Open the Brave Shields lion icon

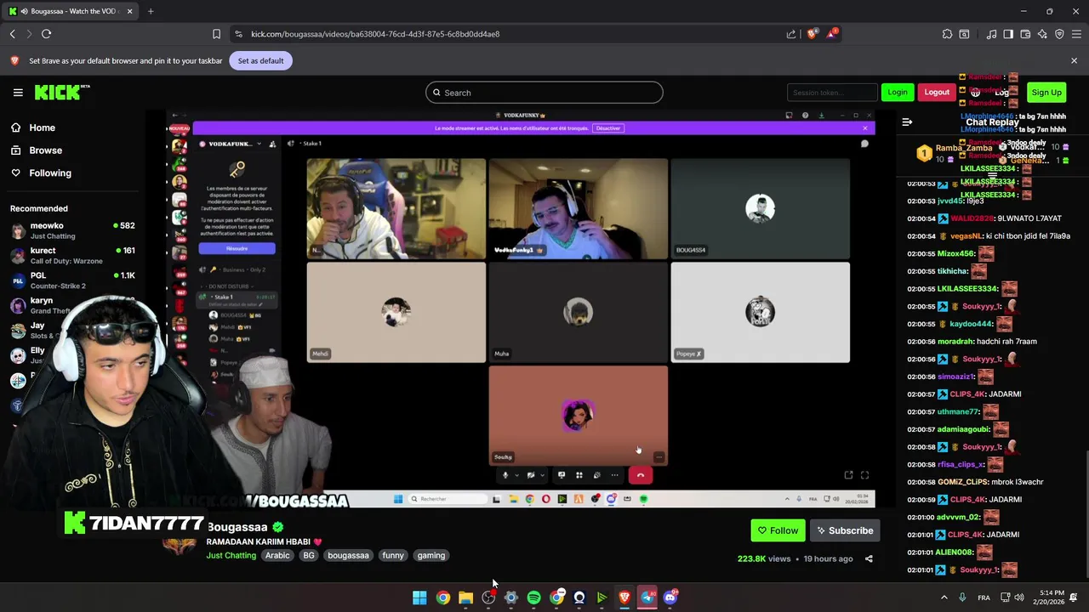click(812, 34)
